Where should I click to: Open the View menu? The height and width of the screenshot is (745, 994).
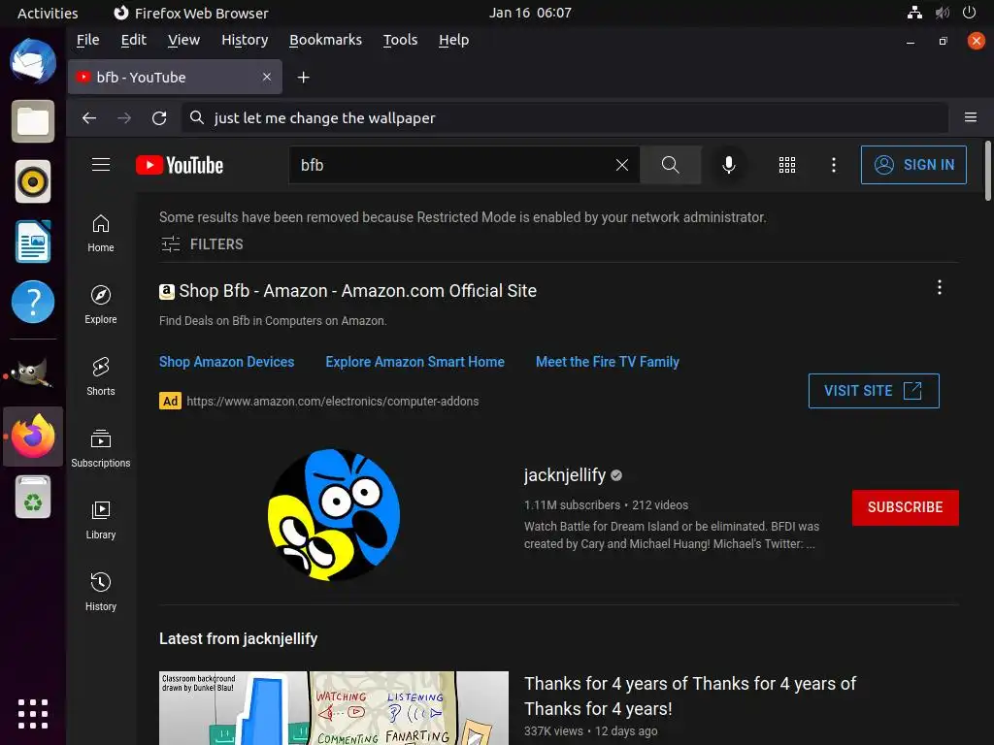point(183,40)
